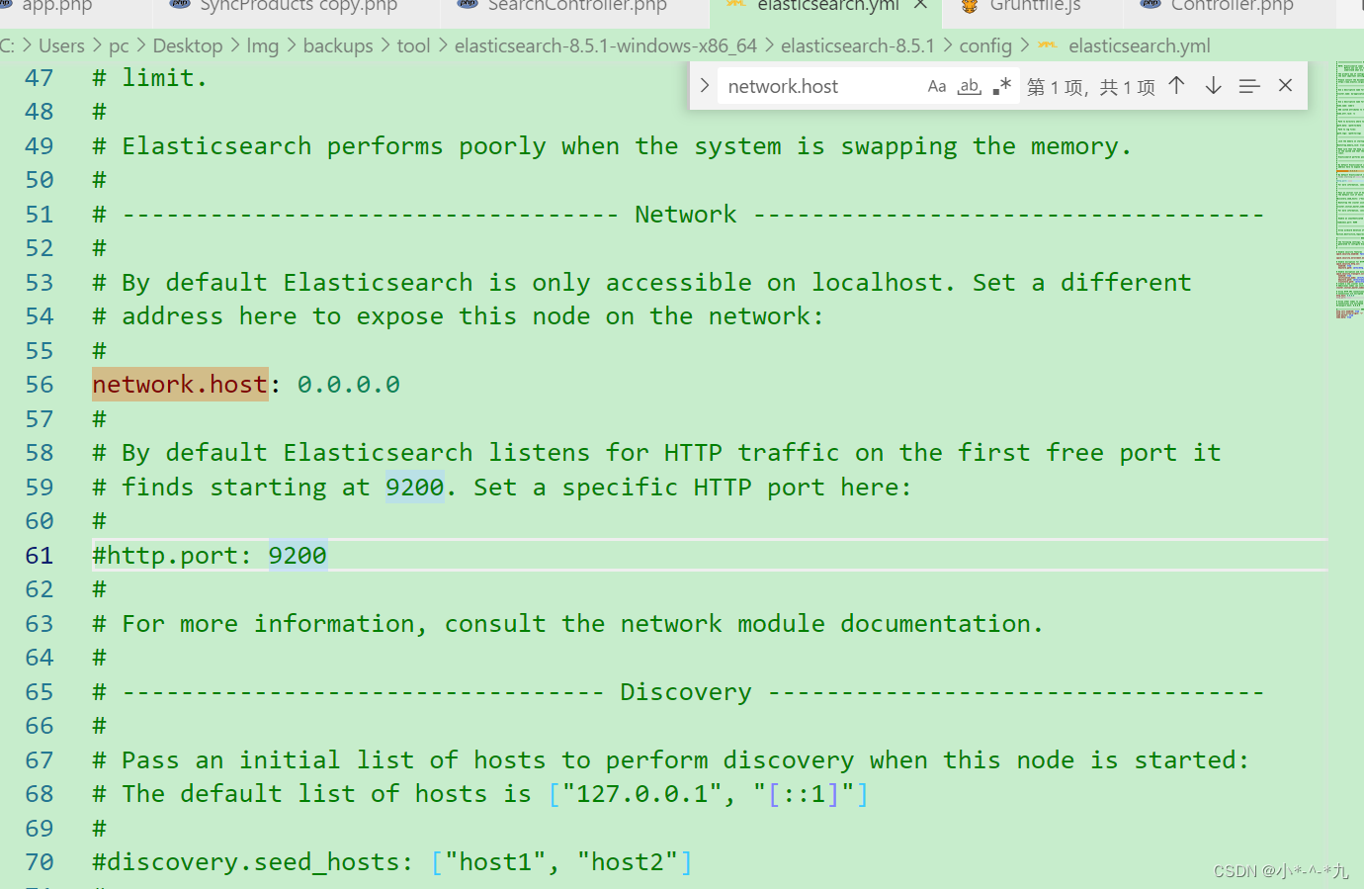Click line number 61 in gutter
The height and width of the screenshot is (889, 1364).
(40, 556)
